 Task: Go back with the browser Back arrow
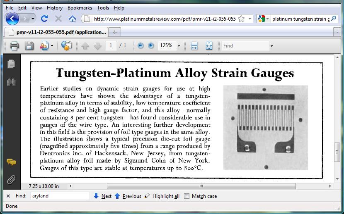tap(12, 19)
